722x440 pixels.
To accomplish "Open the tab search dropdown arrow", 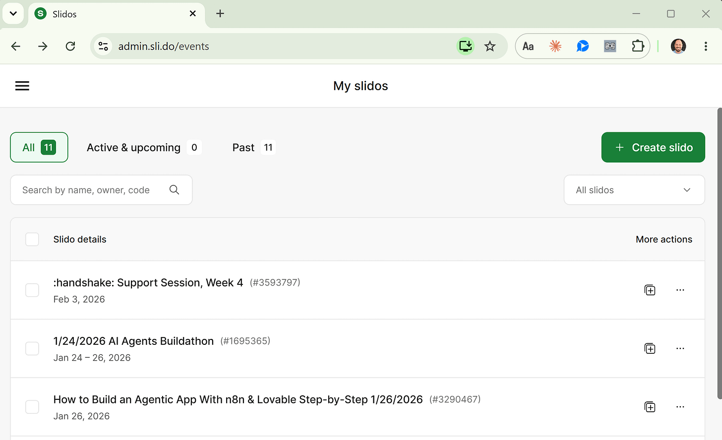I will pos(13,13).
